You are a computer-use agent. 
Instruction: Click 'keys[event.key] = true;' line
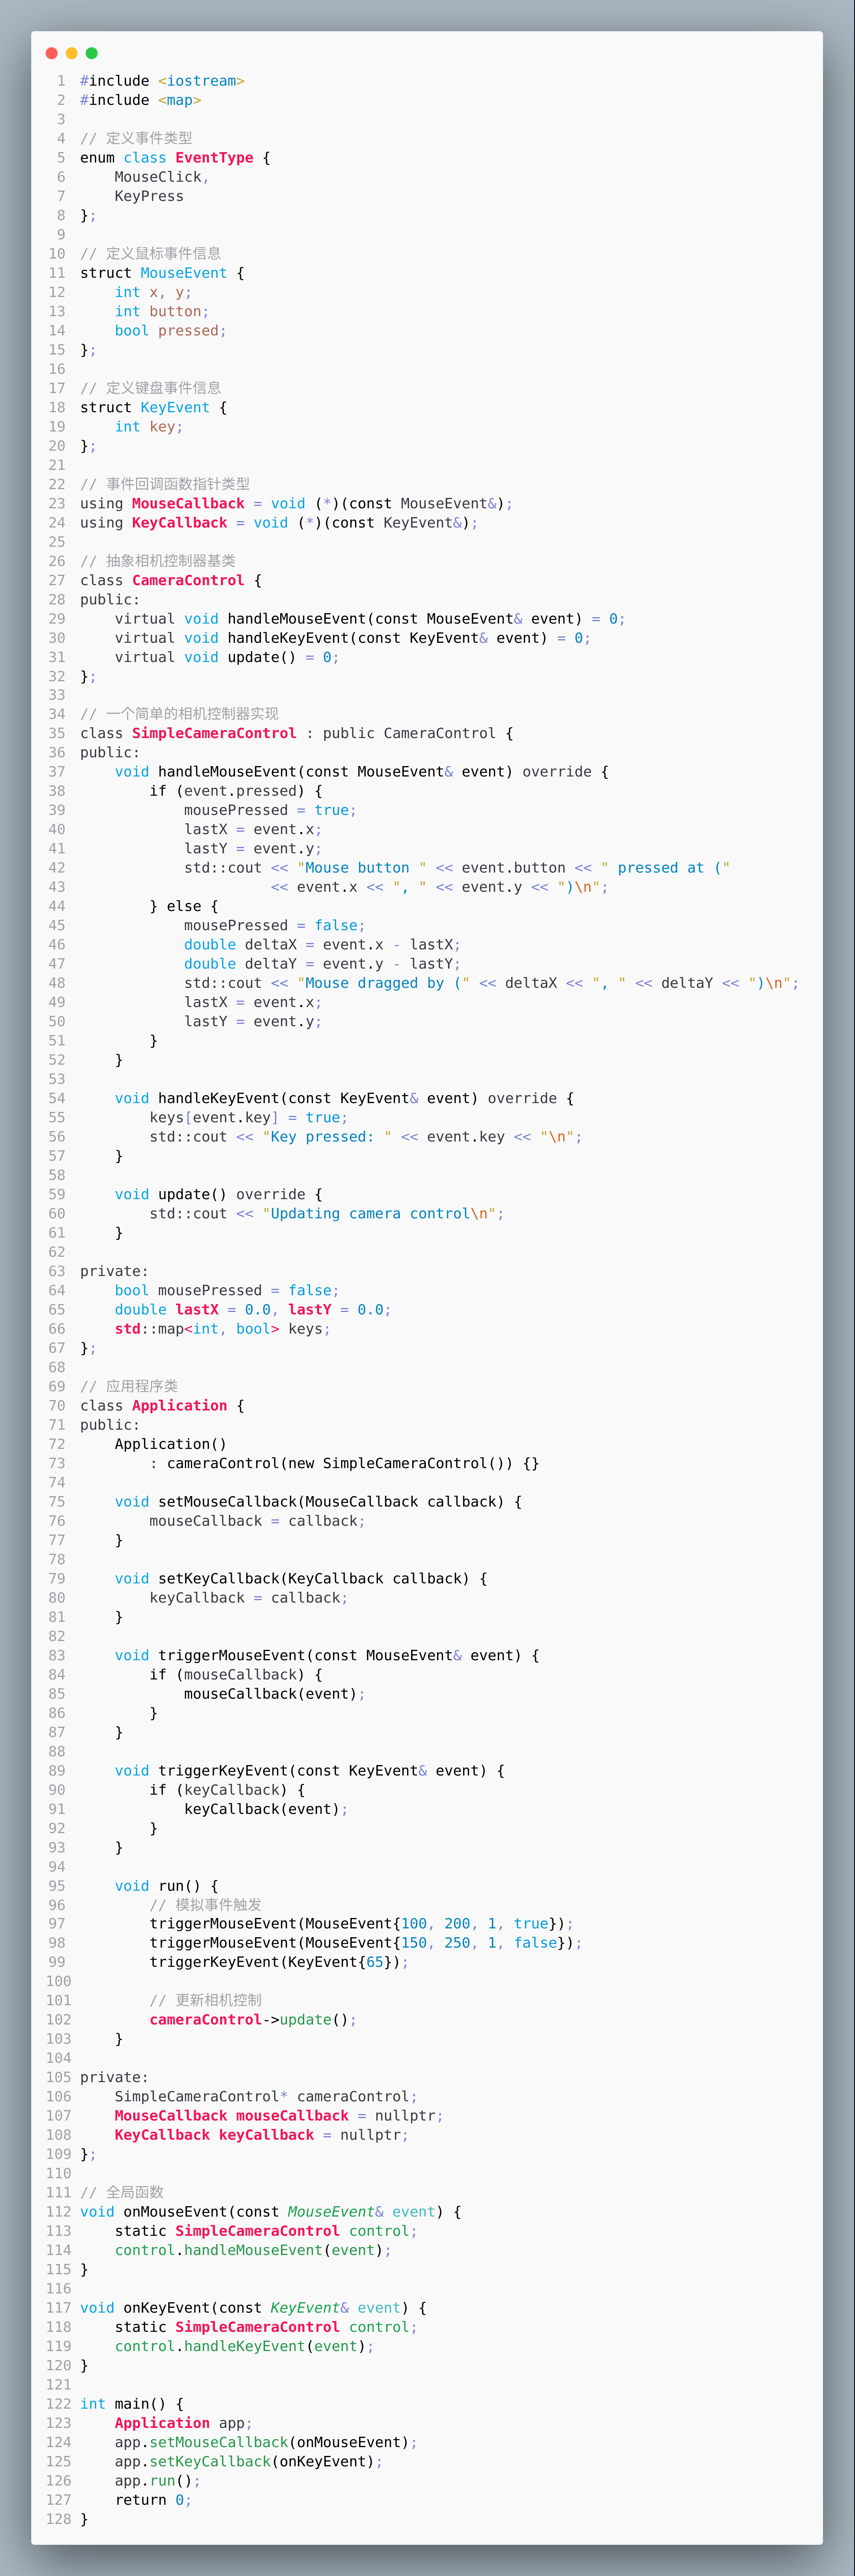(x=249, y=1117)
